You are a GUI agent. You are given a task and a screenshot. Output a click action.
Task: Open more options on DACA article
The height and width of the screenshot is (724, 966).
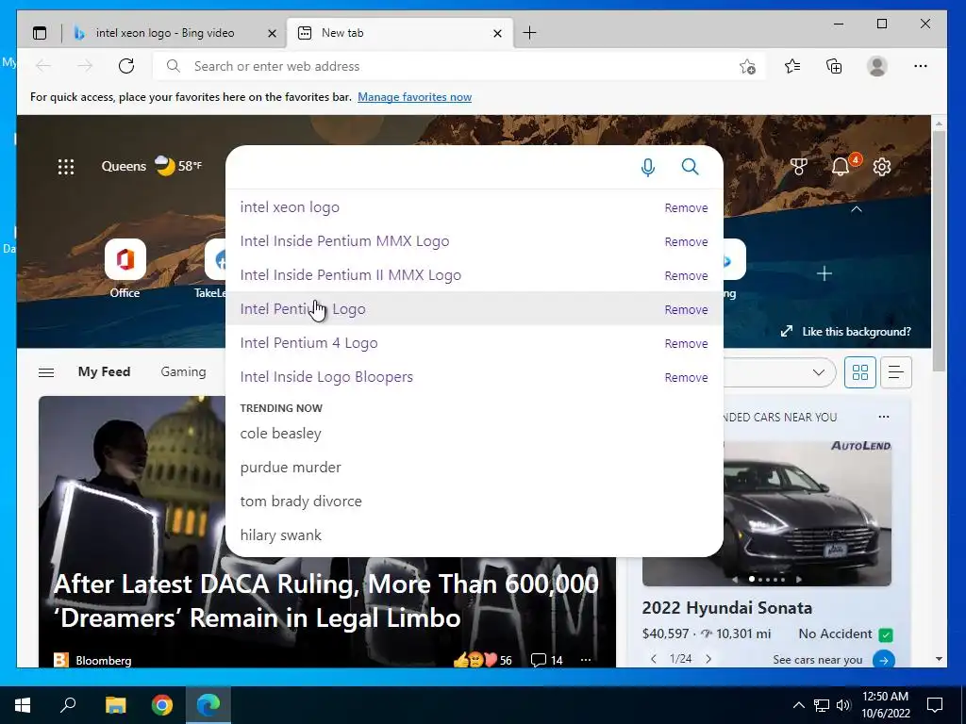coord(585,660)
